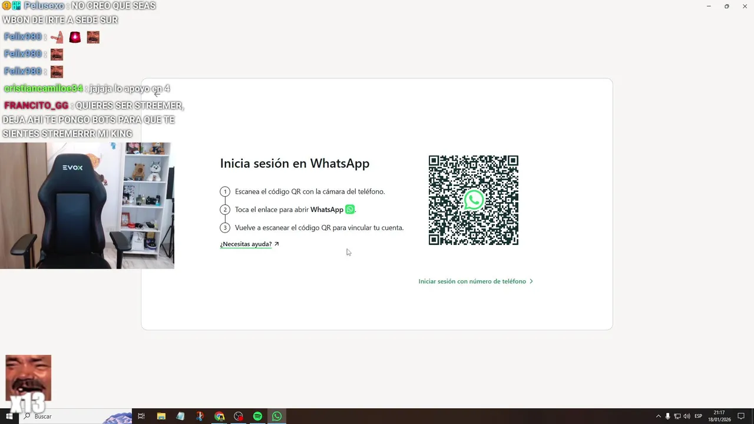This screenshot has height=424, width=754.
Task: Expand the hidden system tray icons
Action: click(x=659, y=416)
